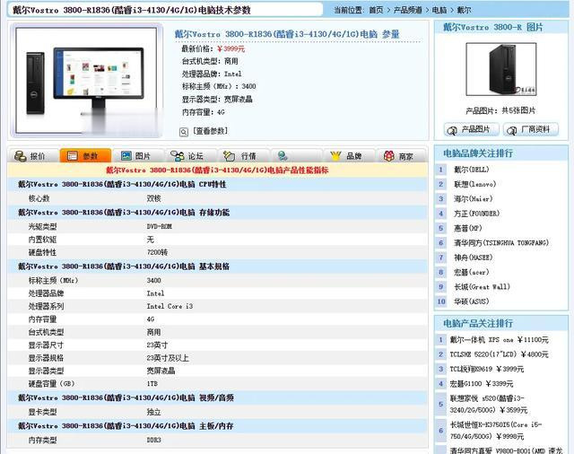Go to 首页 in breadcrumb
This screenshot has width=574, height=454.
point(376,10)
